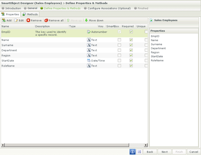The image size is (201, 155).
Task: Click the Methods tab icon
Action: click(24, 14)
